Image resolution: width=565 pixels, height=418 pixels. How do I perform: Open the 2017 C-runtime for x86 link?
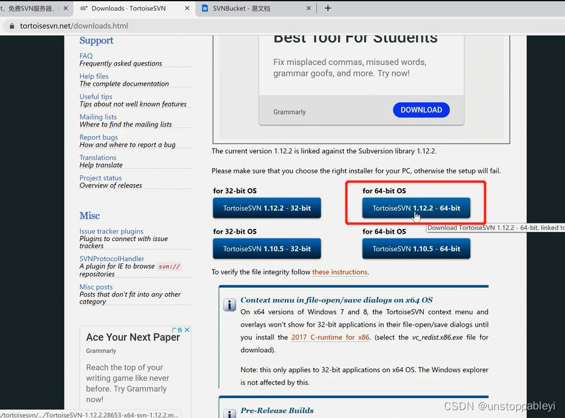(x=330, y=337)
